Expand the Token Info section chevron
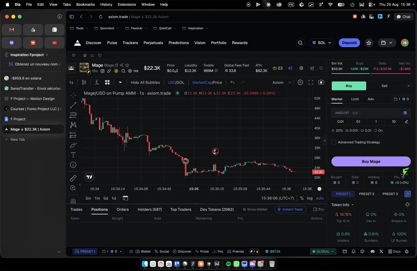The height and width of the screenshot is (271, 417). [x=353, y=205]
